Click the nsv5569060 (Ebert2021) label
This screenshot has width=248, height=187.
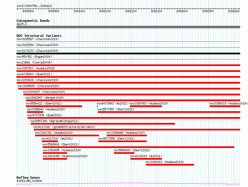tap(132, 150)
